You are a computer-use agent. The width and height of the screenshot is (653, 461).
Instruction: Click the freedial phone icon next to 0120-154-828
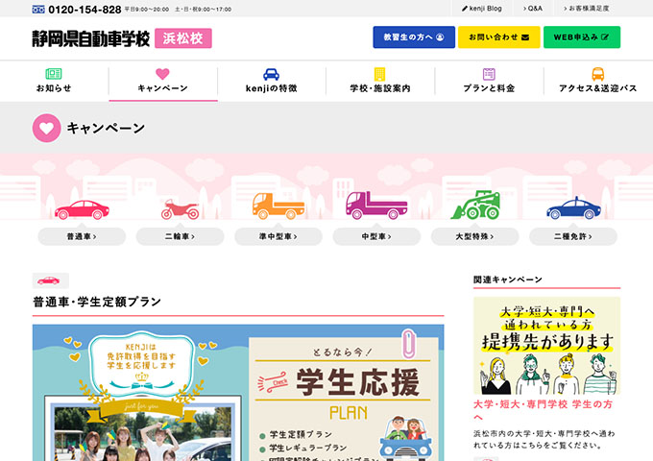38,10
